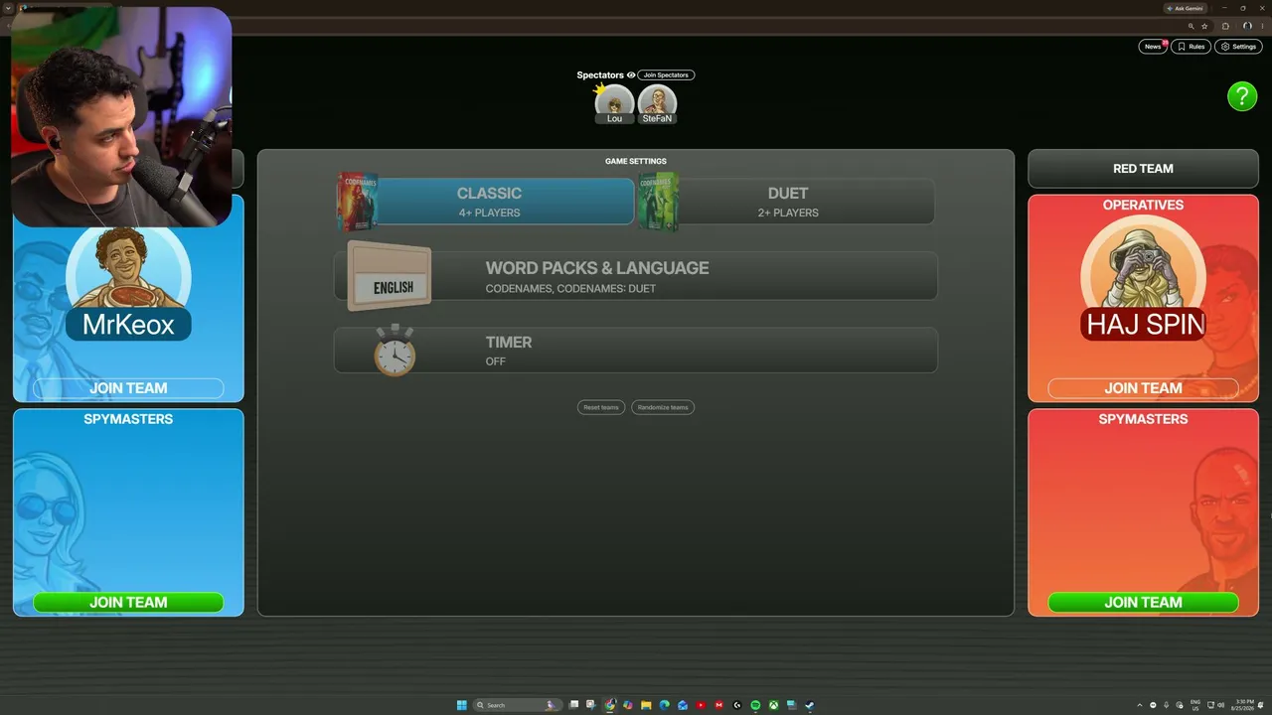This screenshot has width=1272, height=715.
Task: Click the blue team SPYMASTERS label
Action: [x=128, y=419]
